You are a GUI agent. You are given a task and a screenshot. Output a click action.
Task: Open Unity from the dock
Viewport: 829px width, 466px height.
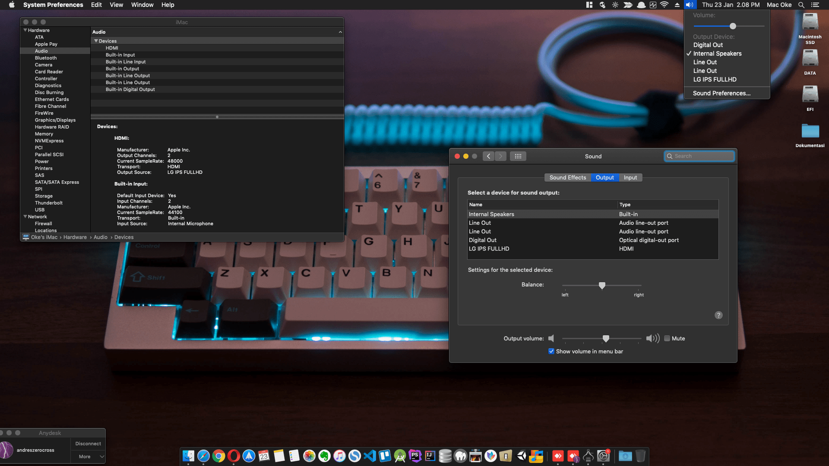coord(521,456)
